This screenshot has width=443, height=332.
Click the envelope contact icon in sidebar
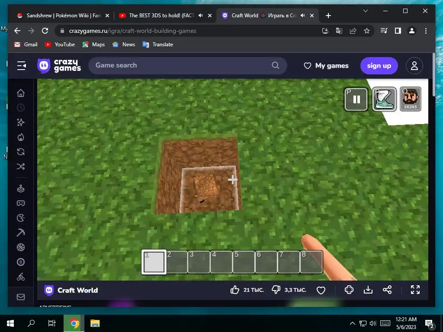(x=21, y=297)
